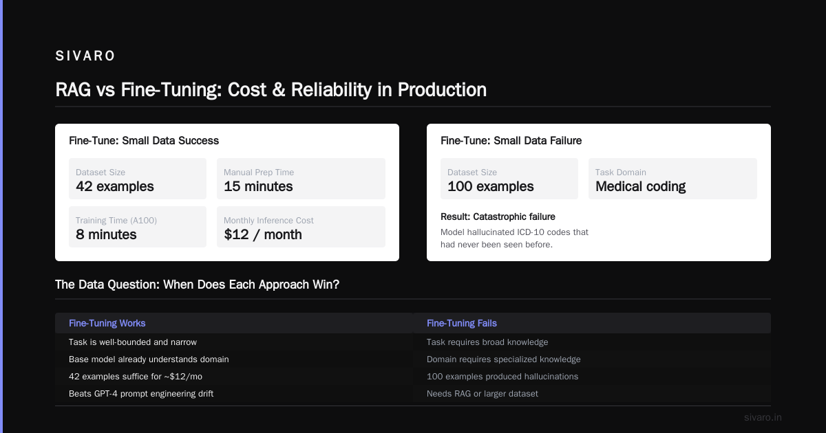Image resolution: width=826 pixels, height=433 pixels.
Task: Click the 'Task Domain' label
Action: tap(621, 173)
